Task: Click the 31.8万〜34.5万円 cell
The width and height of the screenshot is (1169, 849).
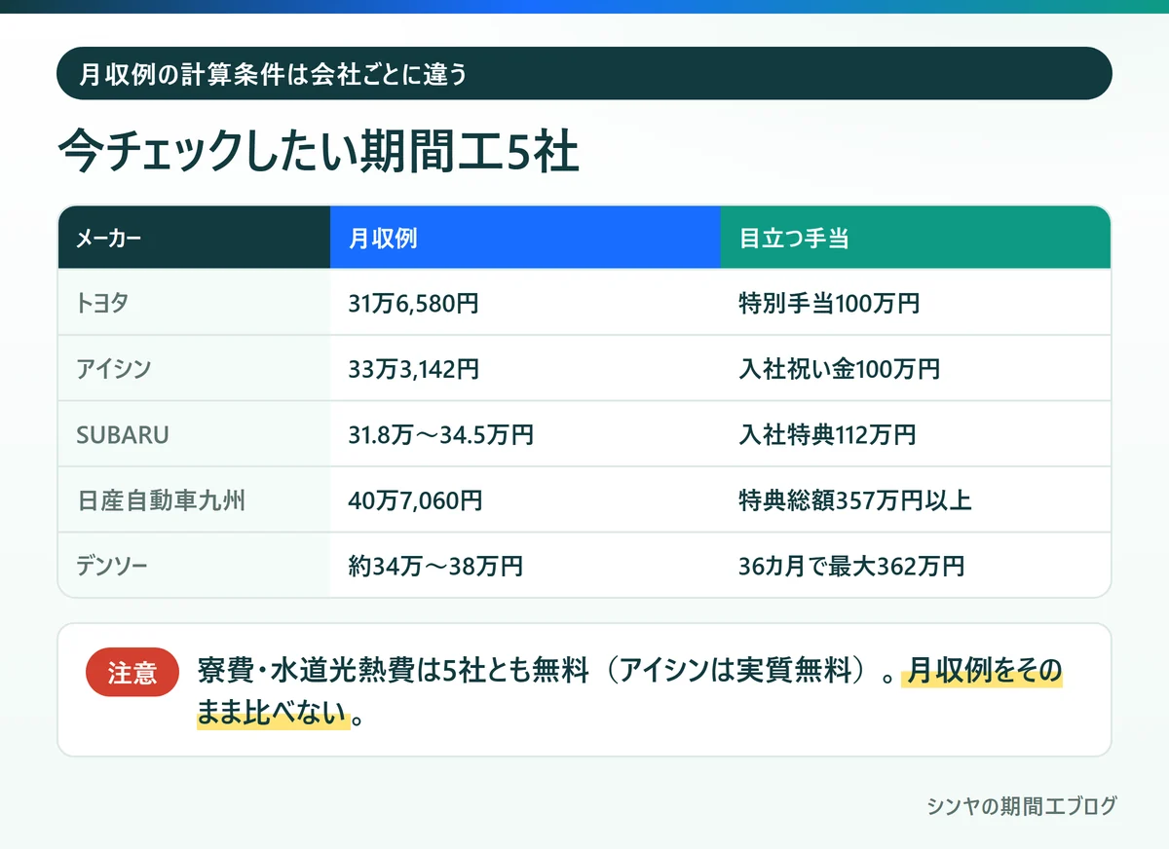Action: pos(525,434)
